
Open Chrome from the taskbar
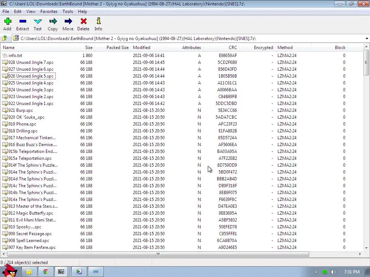click(46, 272)
